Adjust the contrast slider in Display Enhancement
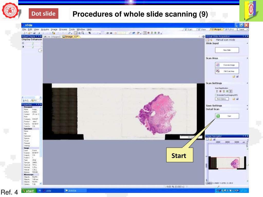The image size is (263, 197). click(33, 47)
